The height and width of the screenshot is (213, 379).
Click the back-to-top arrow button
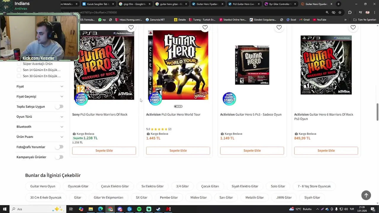366,195
